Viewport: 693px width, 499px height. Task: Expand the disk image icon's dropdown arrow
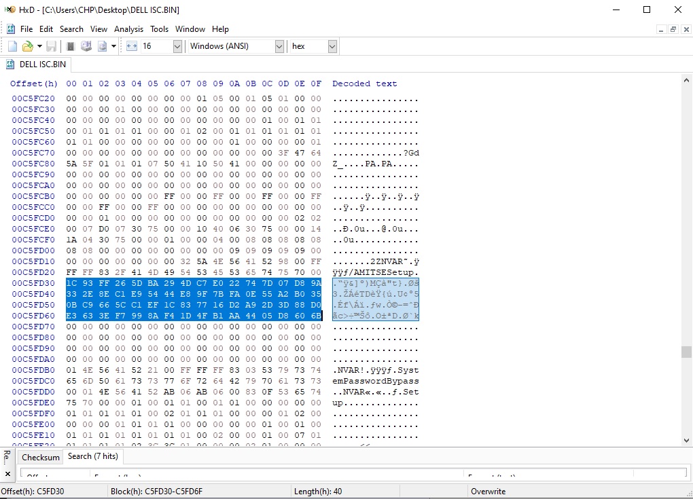pos(113,46)
